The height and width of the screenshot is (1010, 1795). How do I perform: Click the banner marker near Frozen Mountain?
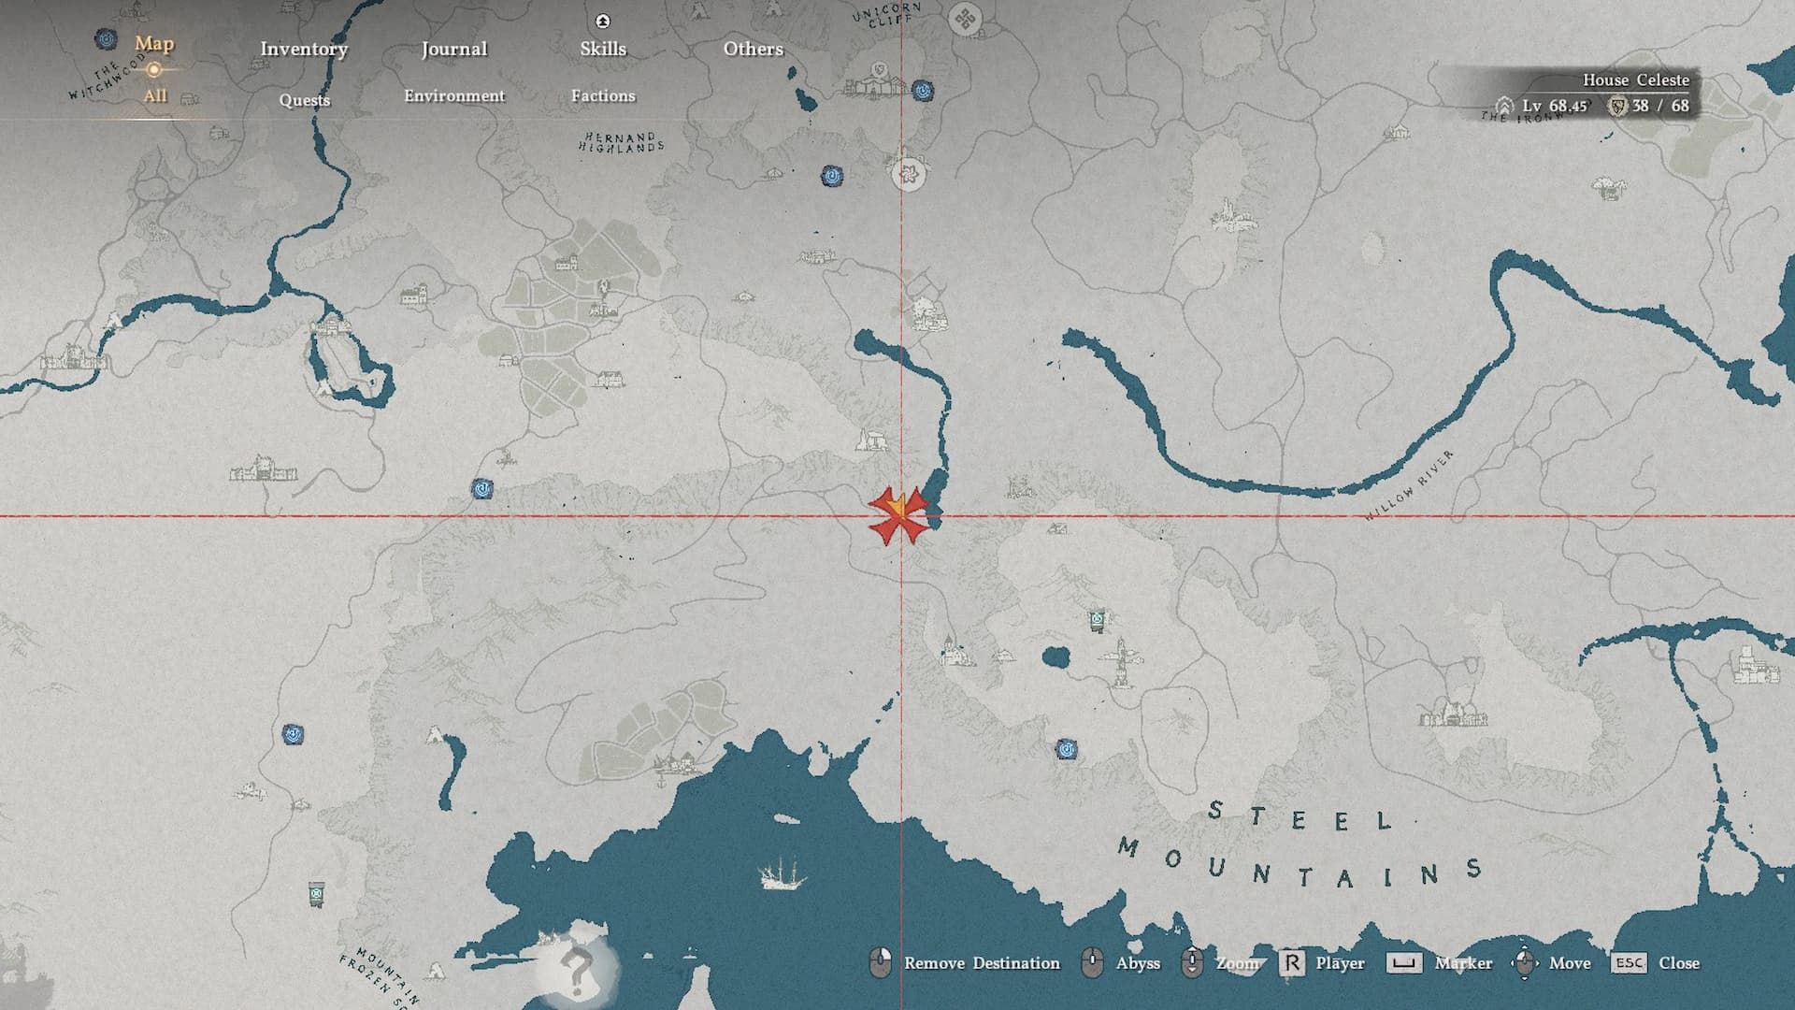tap(317, 894)
